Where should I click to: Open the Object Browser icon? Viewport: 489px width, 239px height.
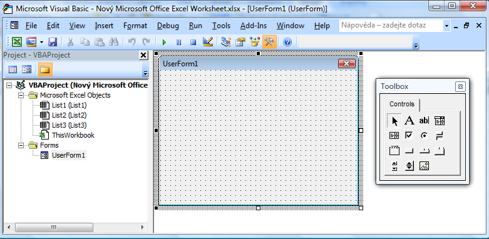click(x=255, y=42)
